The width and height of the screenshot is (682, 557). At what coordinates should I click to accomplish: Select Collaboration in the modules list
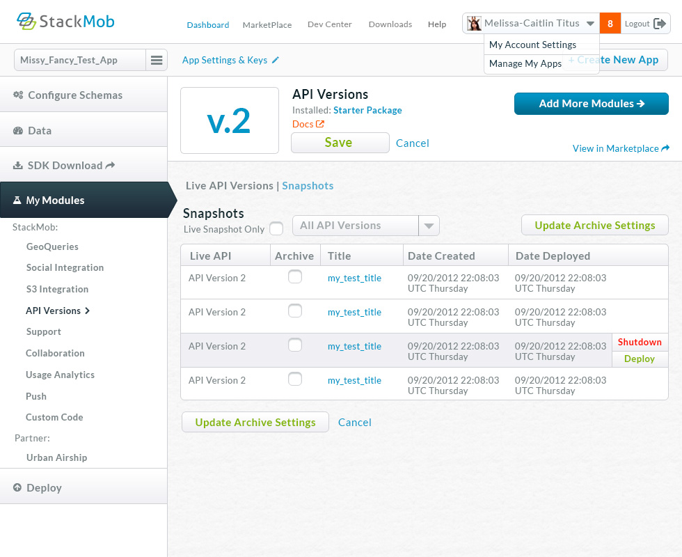pos(55,354)
